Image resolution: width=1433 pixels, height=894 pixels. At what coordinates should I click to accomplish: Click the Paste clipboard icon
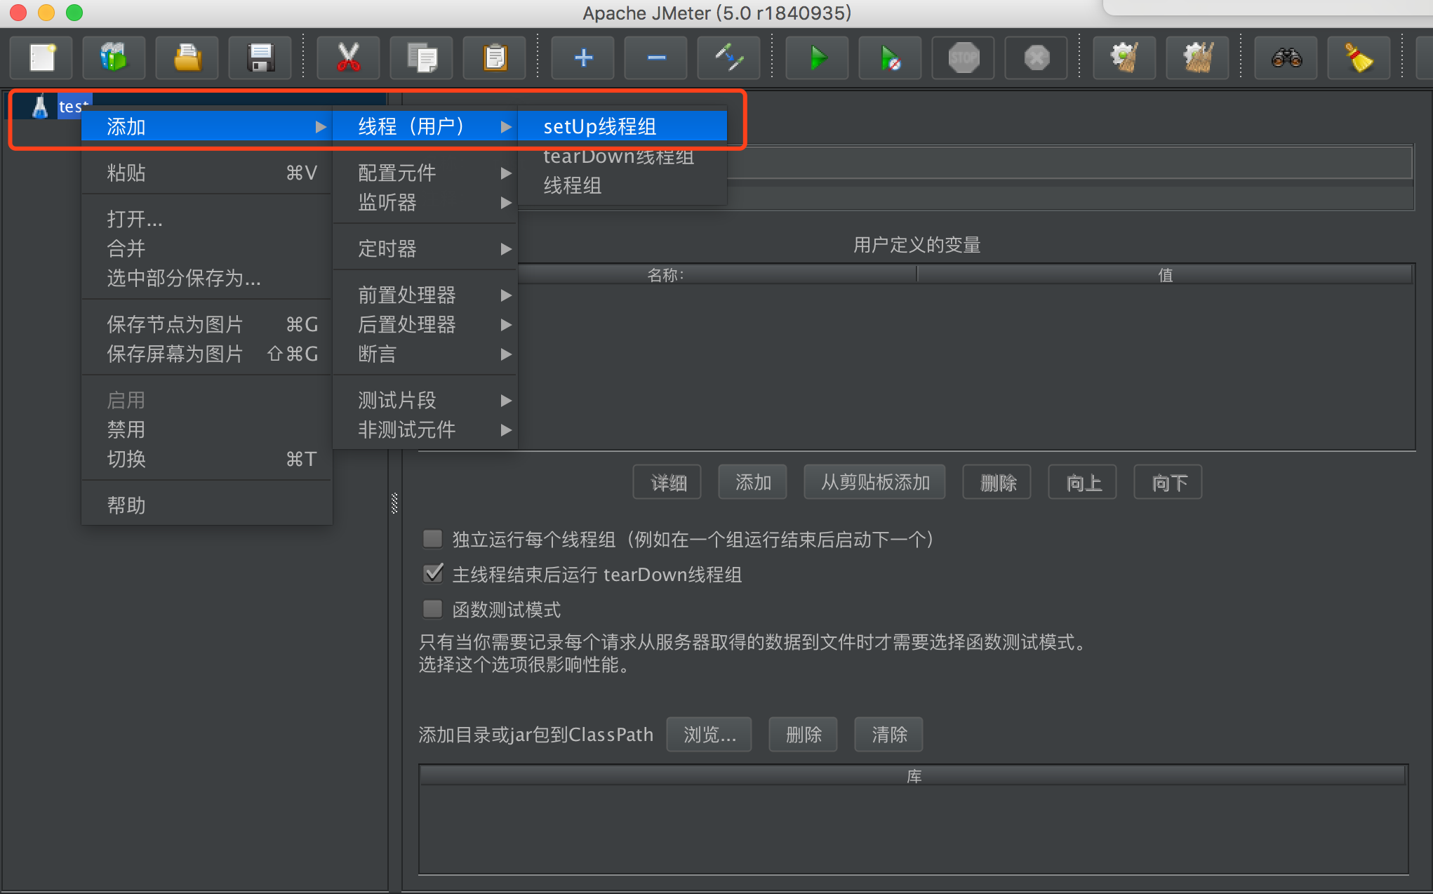[495, 58]
